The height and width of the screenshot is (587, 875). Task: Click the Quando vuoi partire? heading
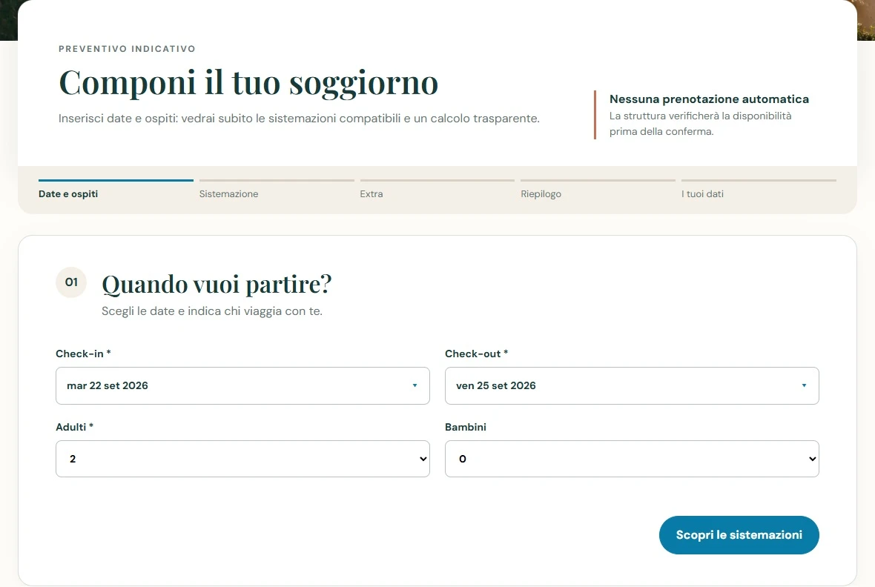pyautogui.click(x=217, y=284)
